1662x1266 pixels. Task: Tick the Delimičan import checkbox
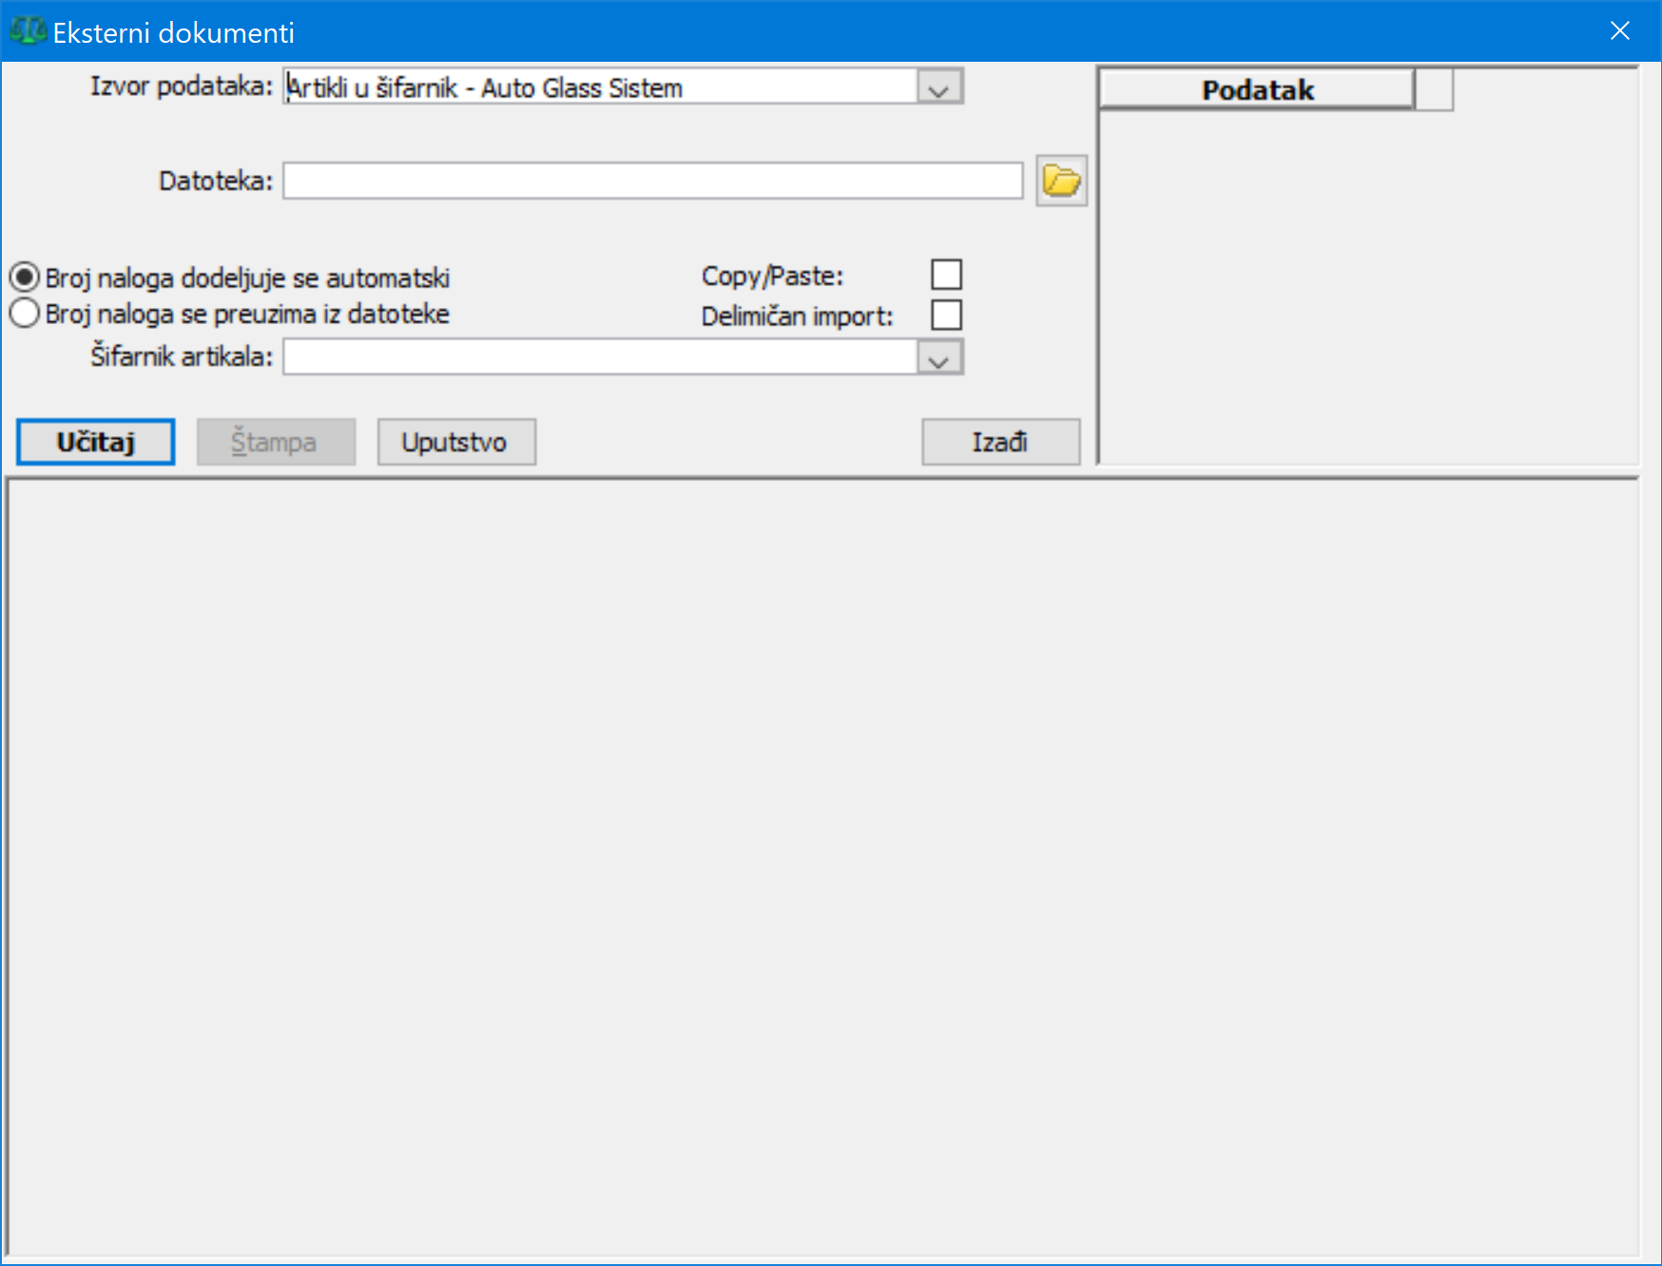click(x=946, y=315)
